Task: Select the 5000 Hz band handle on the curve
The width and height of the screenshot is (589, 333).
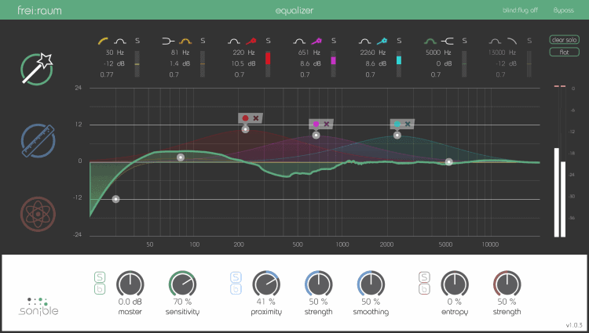Action: (449, 162)
